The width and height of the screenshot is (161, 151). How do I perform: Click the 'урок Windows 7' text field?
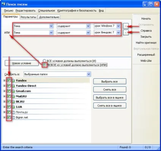(105, 26)
